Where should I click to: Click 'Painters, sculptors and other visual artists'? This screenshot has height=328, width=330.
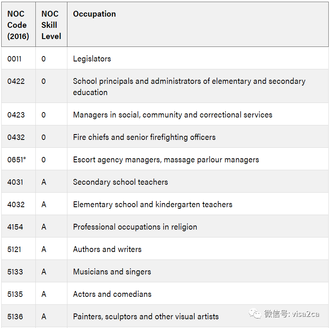click(146, 317)
